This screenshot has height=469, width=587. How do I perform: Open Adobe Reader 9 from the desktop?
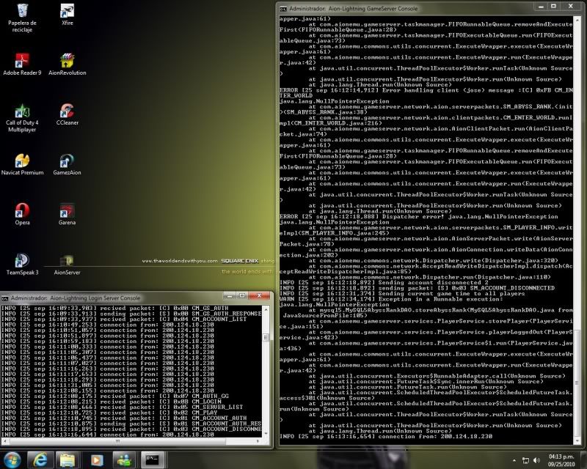(22, 62)
